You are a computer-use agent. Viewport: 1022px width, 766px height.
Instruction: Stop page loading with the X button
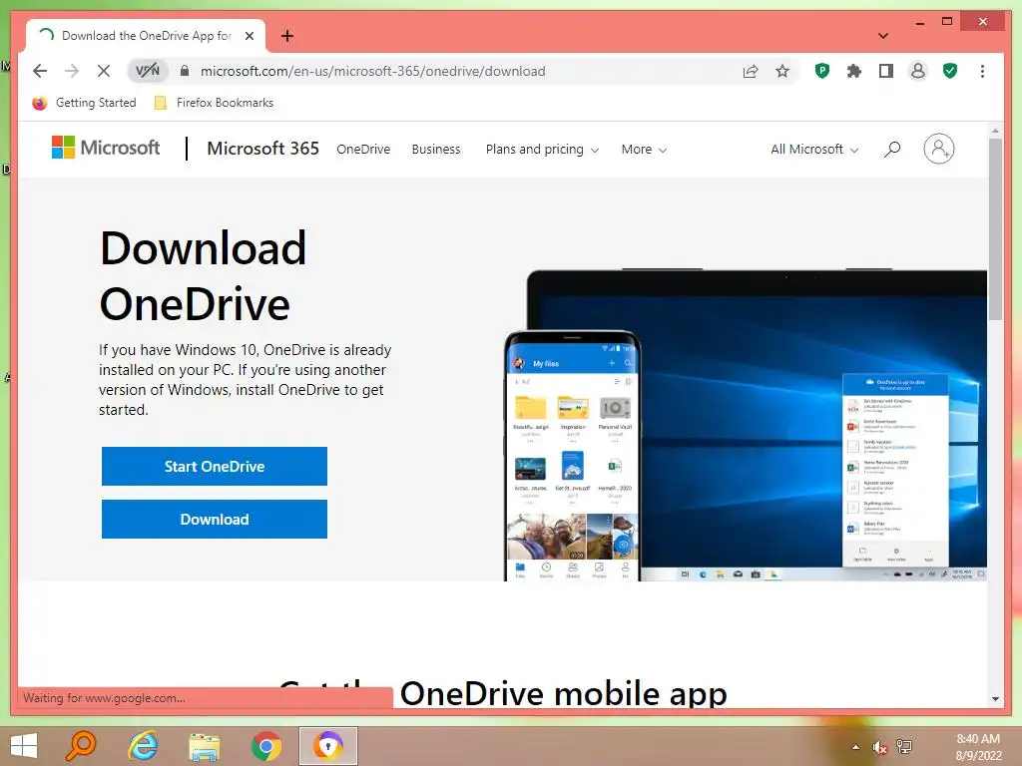point(104,71)
